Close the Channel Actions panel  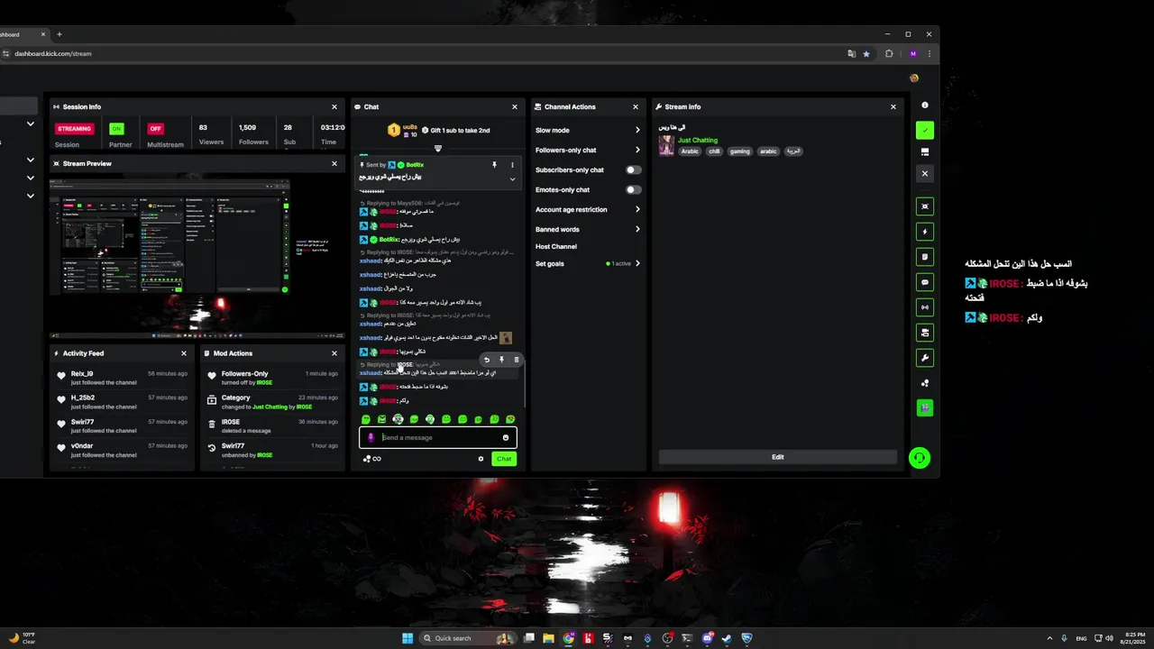click(x=636, y=106)
